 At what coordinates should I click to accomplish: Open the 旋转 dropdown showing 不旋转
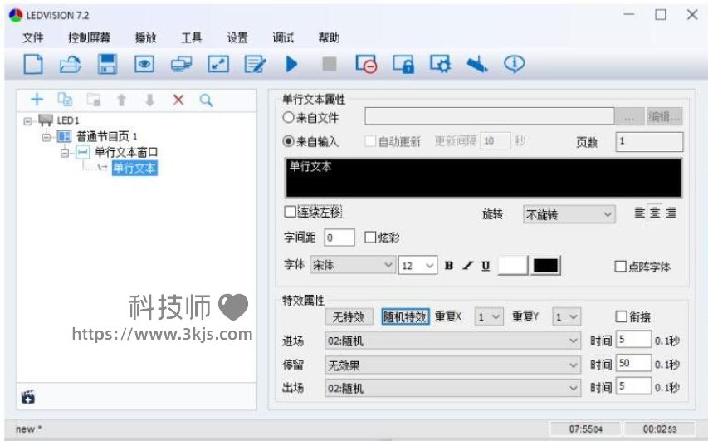point(569,214)
